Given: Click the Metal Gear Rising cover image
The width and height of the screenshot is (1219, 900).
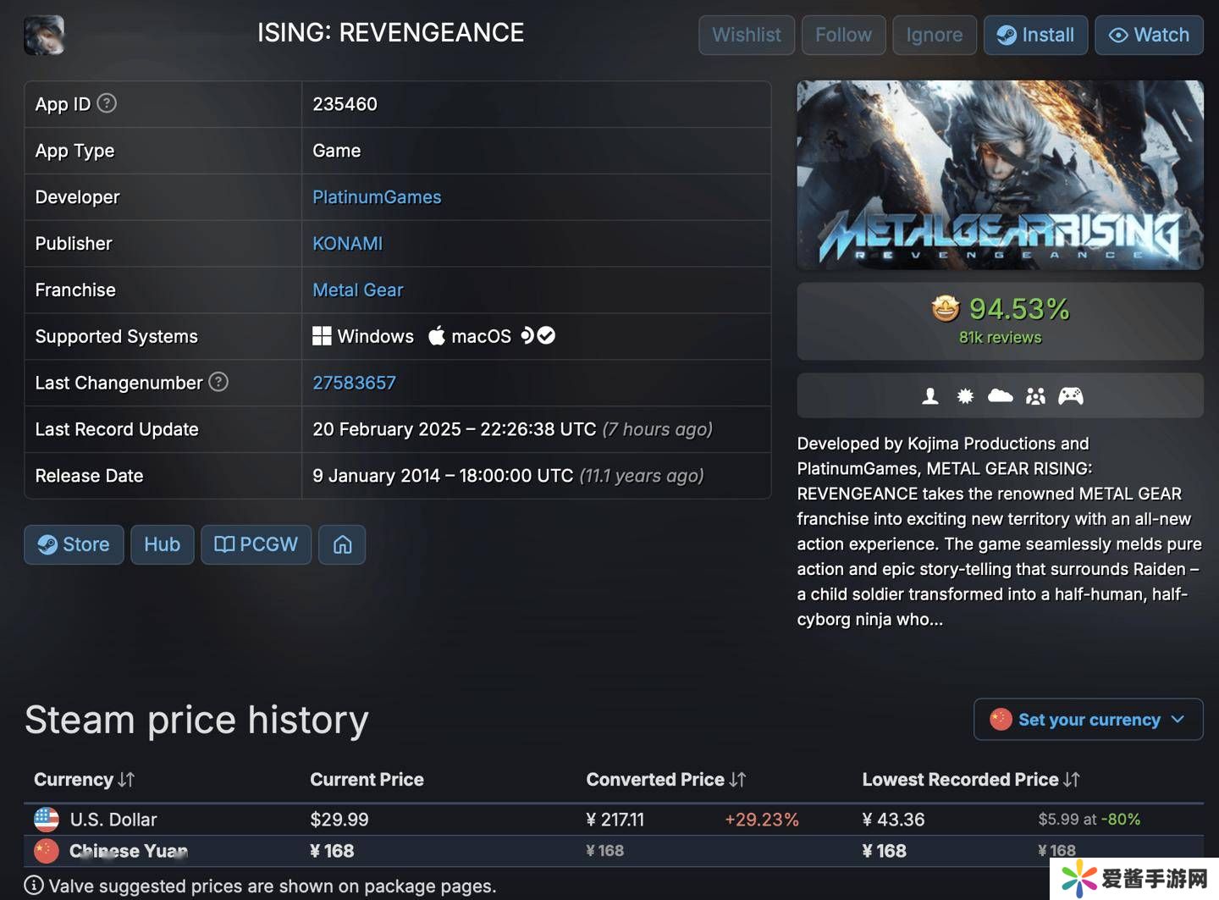Looking at the screenshot, I should (x=1000, y=175).
